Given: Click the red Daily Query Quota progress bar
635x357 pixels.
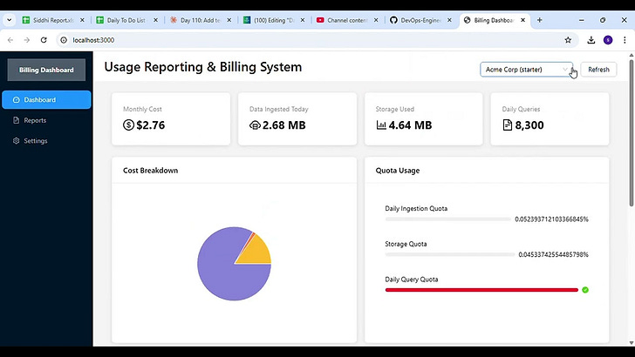Looking at the screenshot, I should click(481, 290).
